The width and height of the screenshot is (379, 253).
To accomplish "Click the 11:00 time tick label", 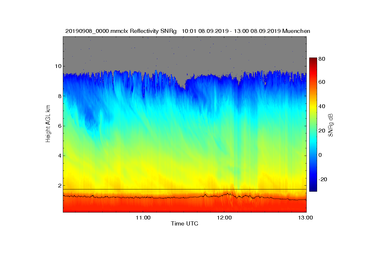I will click(143, 218).
